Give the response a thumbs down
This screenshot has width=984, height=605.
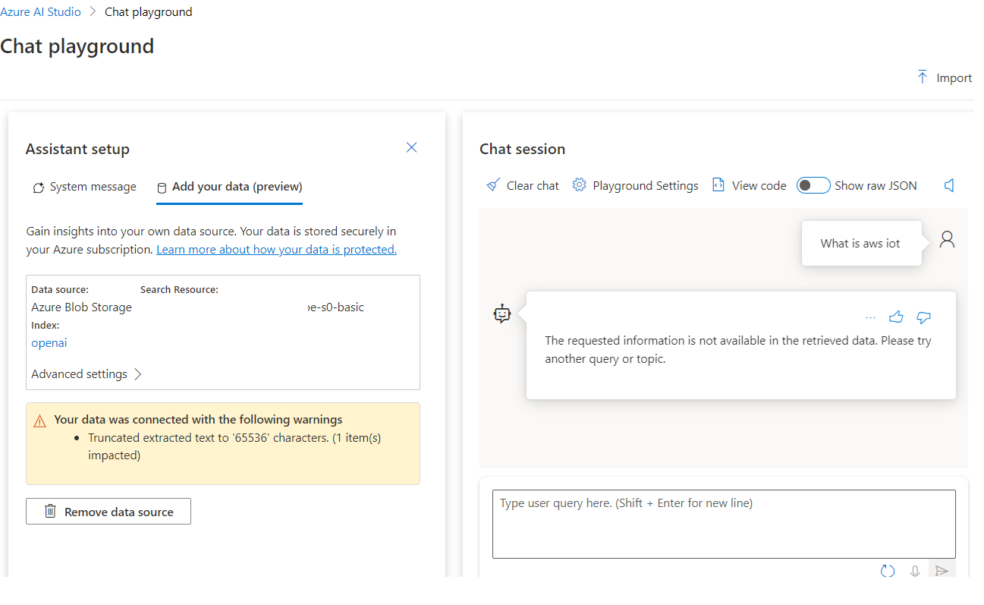[x=923, y=317]
